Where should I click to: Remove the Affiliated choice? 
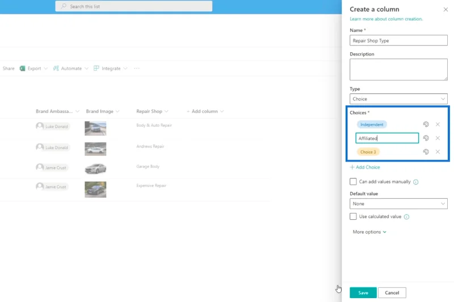pyautogui.click(x=438, y=138)
